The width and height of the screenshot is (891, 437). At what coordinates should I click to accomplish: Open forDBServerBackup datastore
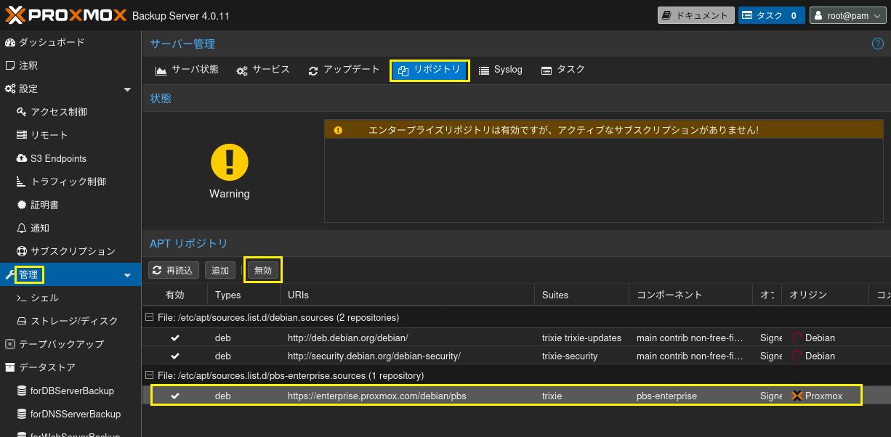point(70,391)
